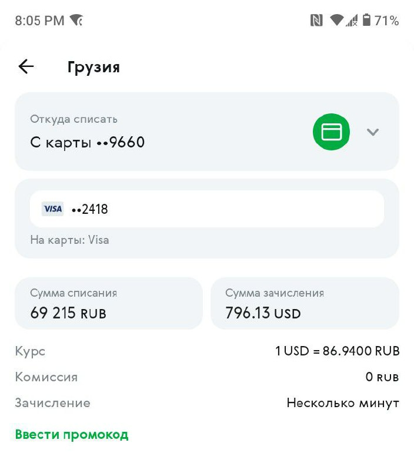The width and height of the screenshot is (414, 470).
Task: Tap the 'Несколько минут' transfer time
Action: pos(343,403)
